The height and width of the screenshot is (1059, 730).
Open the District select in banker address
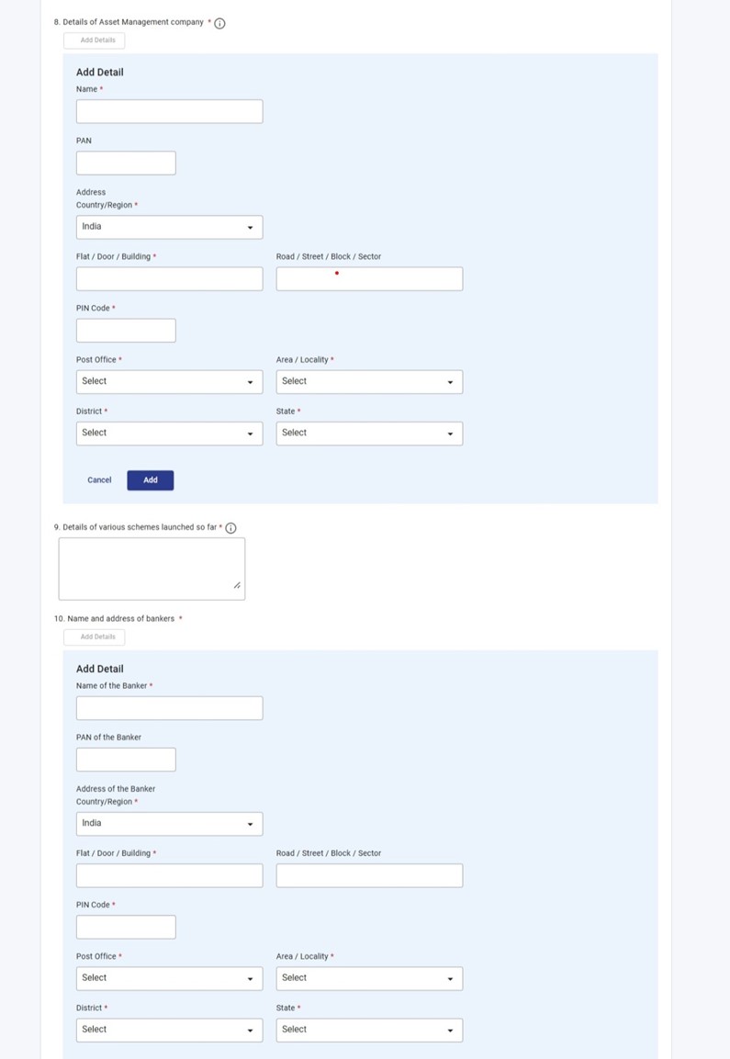tap(169, 1029)
